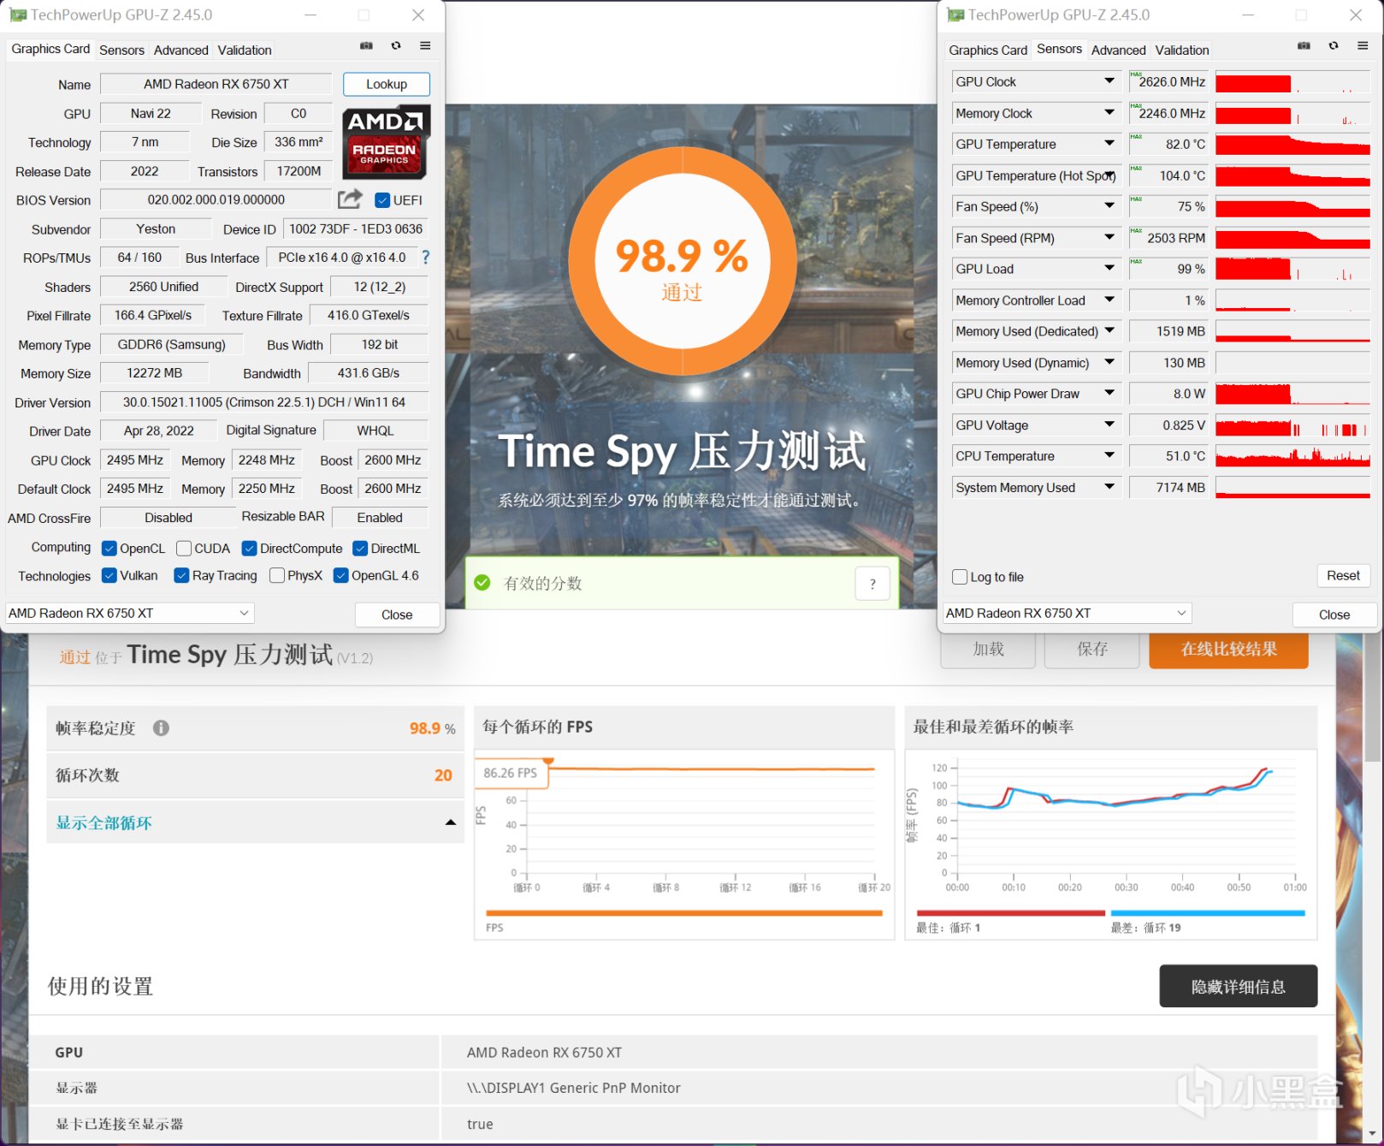Refresh GPU info in left GPU-Z window
The image size is (1384, 1146).
(396, 46)
